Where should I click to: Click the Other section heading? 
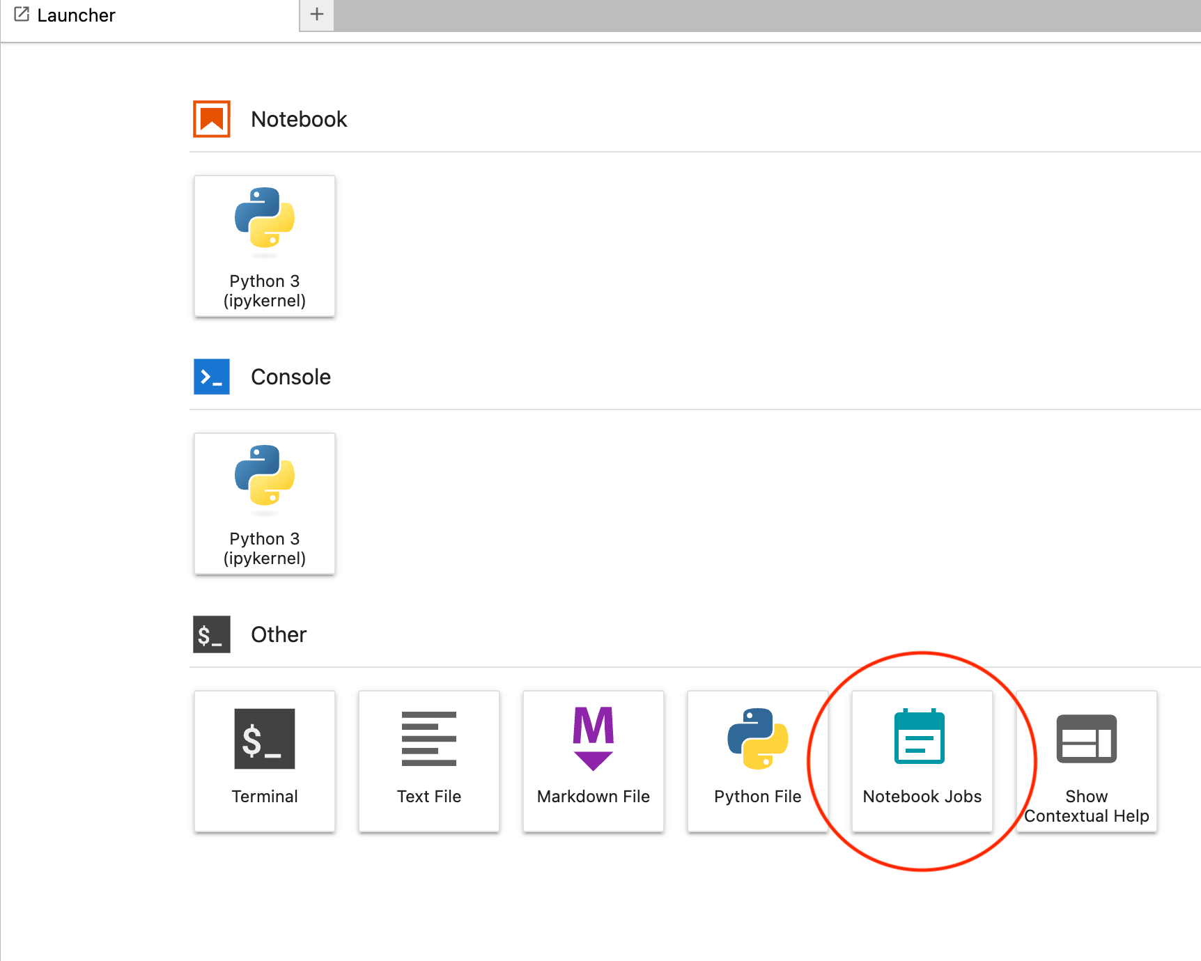point(279,634)
